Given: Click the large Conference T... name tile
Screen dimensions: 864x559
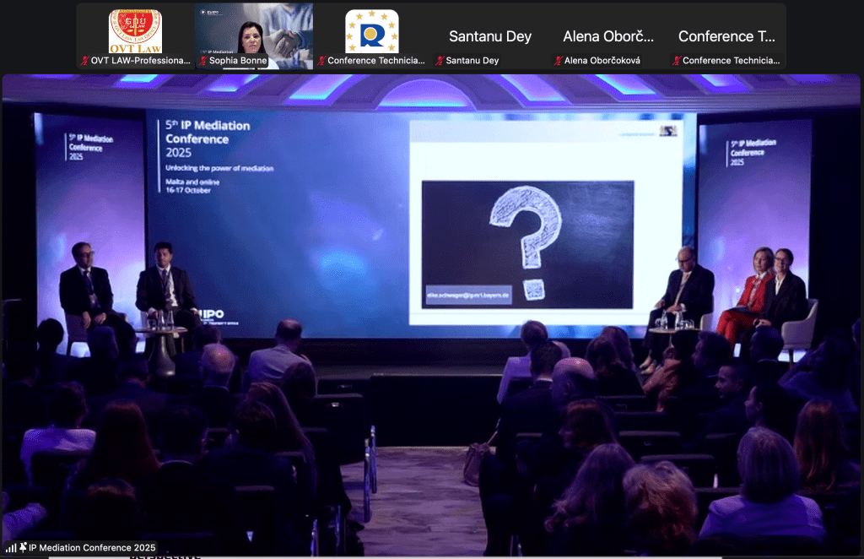Looking at the screenshot, I should point(726,36).
